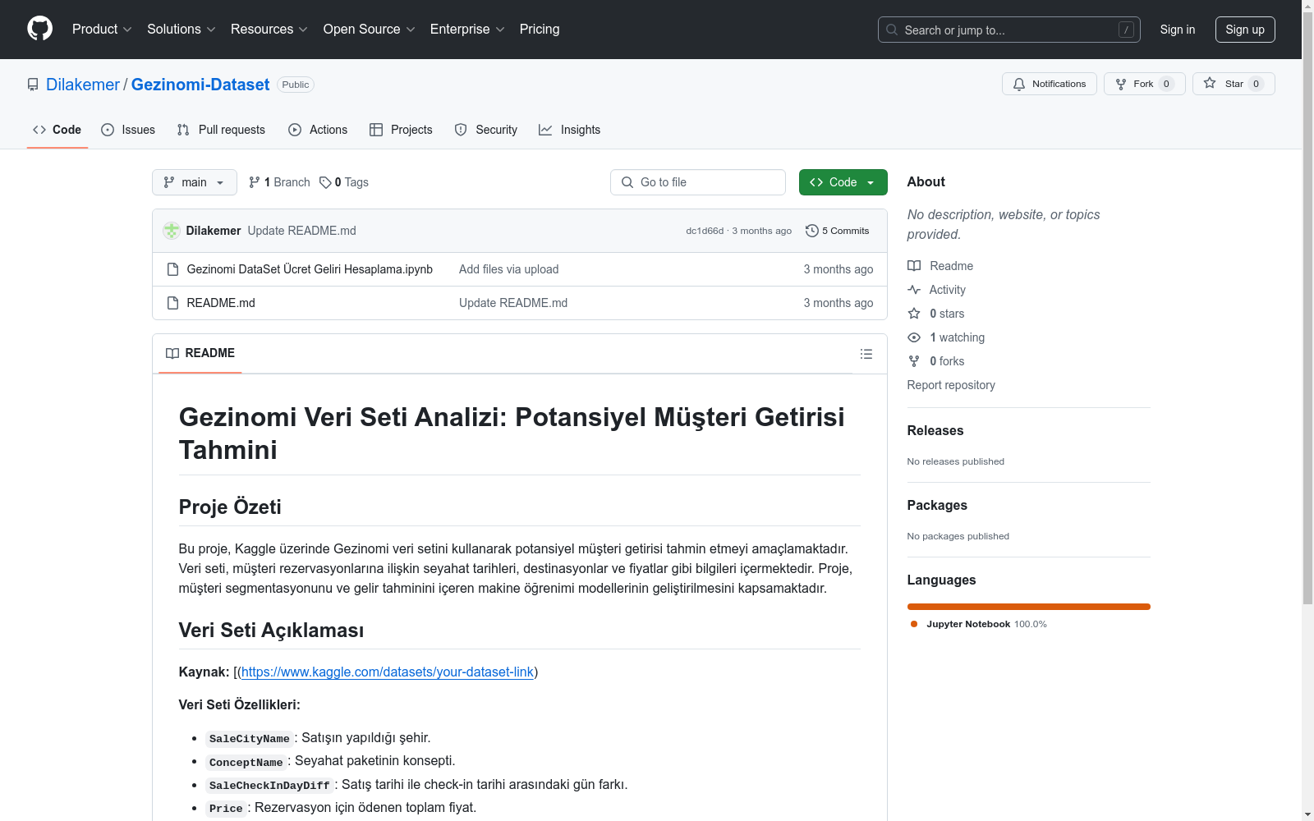This screenshot has width=1314, height=821.
Task: Open the Projects tab
Action: point(401,130)
